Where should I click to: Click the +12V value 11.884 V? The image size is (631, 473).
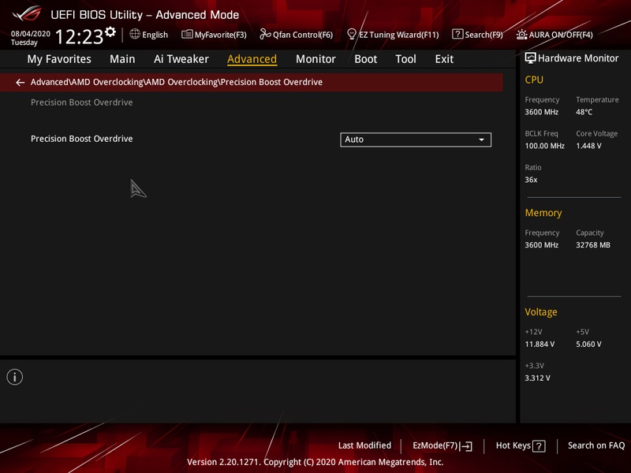point(540,345)
